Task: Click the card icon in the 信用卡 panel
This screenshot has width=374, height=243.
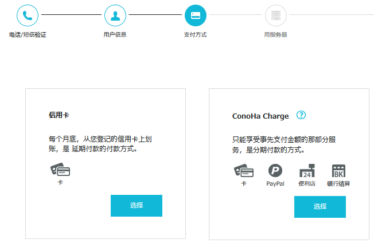Action: click(60, 170)
